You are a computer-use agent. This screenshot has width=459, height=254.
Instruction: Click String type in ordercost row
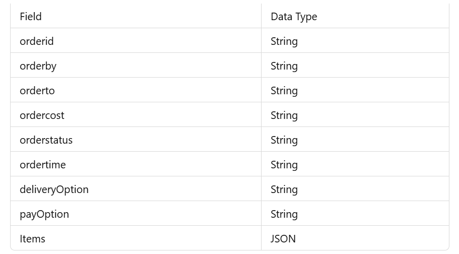pyautogui.click(x=355, y=114)
